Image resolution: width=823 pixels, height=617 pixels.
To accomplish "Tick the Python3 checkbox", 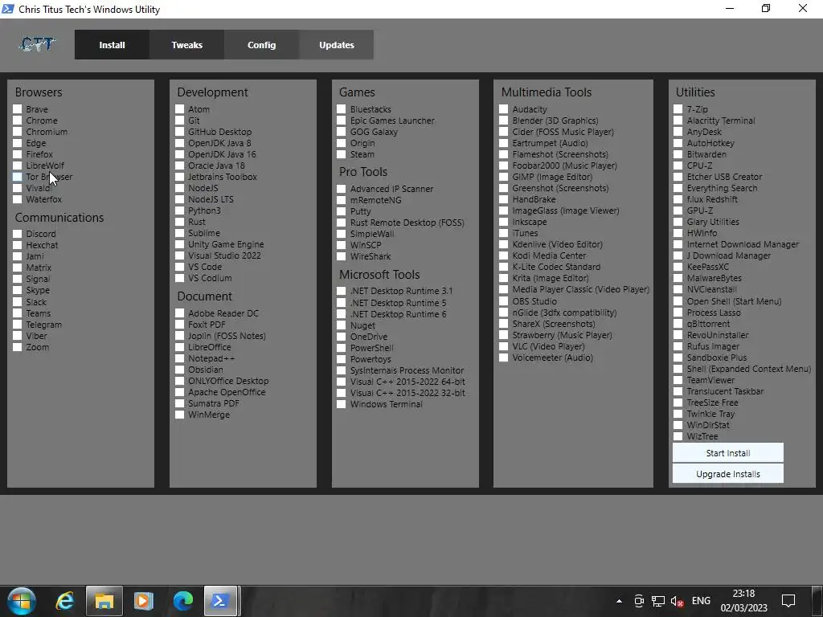I will point(179,210).
